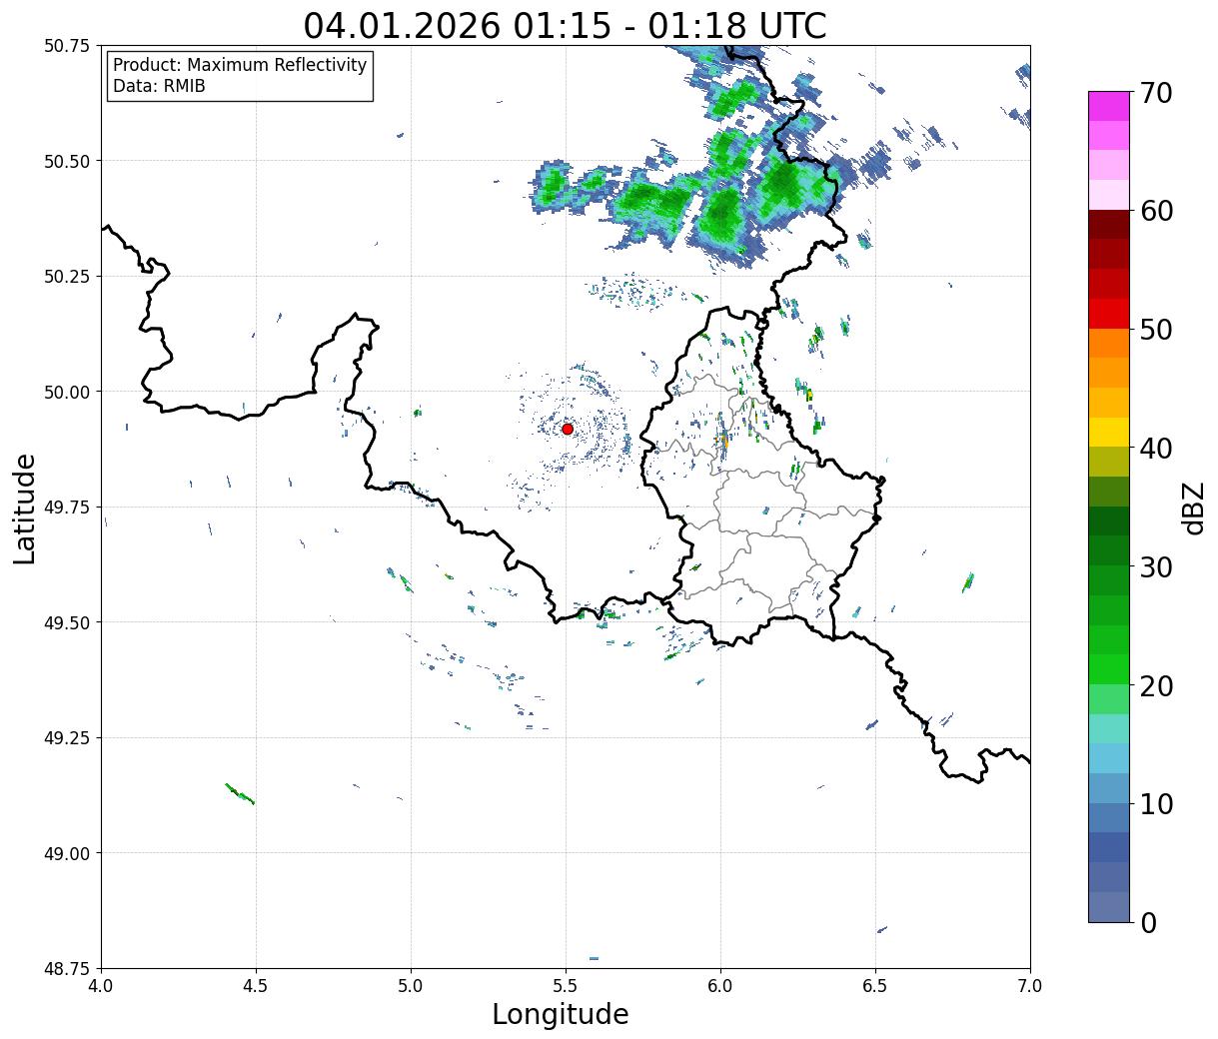The image size is (1218, 1039).
Task: Pick the magenta swatch at top of colorbar
Action: pyautogui.click(x=1109, y=106)
